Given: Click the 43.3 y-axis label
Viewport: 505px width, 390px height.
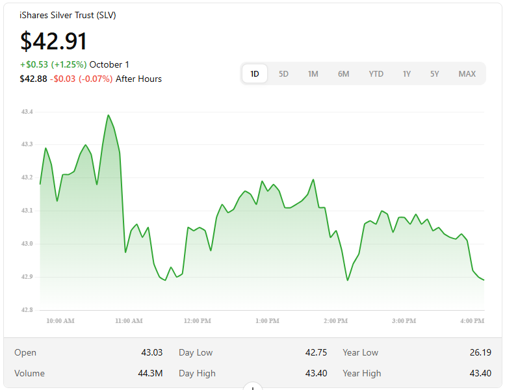Looking at the screenshot, I should 27,144.
